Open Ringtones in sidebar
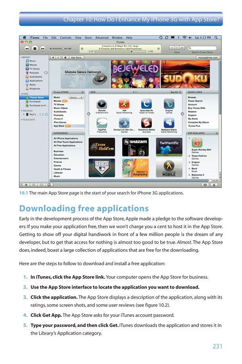The width and height of the screenshot is (242, 364). pyautogui.click(x=35, y=89)
